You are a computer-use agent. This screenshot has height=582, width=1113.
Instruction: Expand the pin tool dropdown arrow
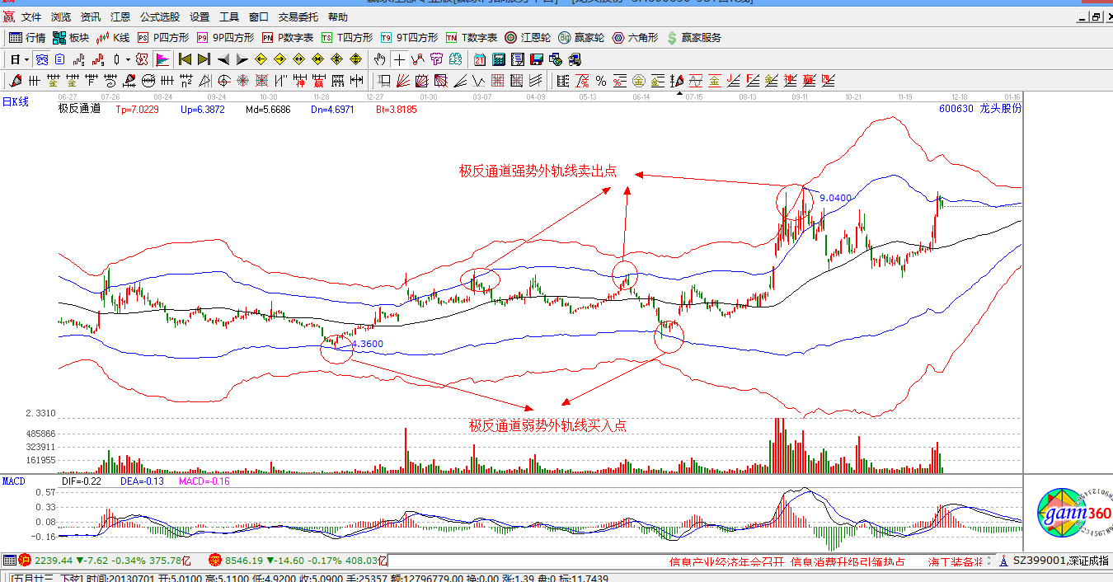(126, 59)
